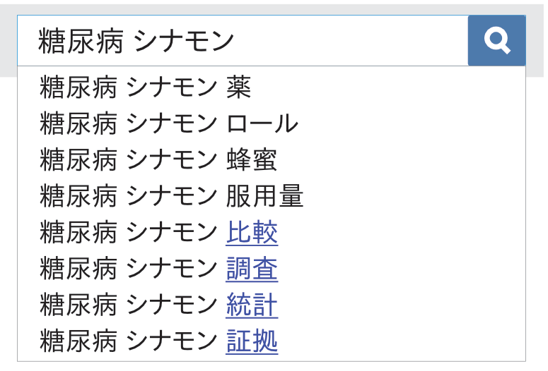Select suggestion 糖尿病 シナモン 薬

272,87
